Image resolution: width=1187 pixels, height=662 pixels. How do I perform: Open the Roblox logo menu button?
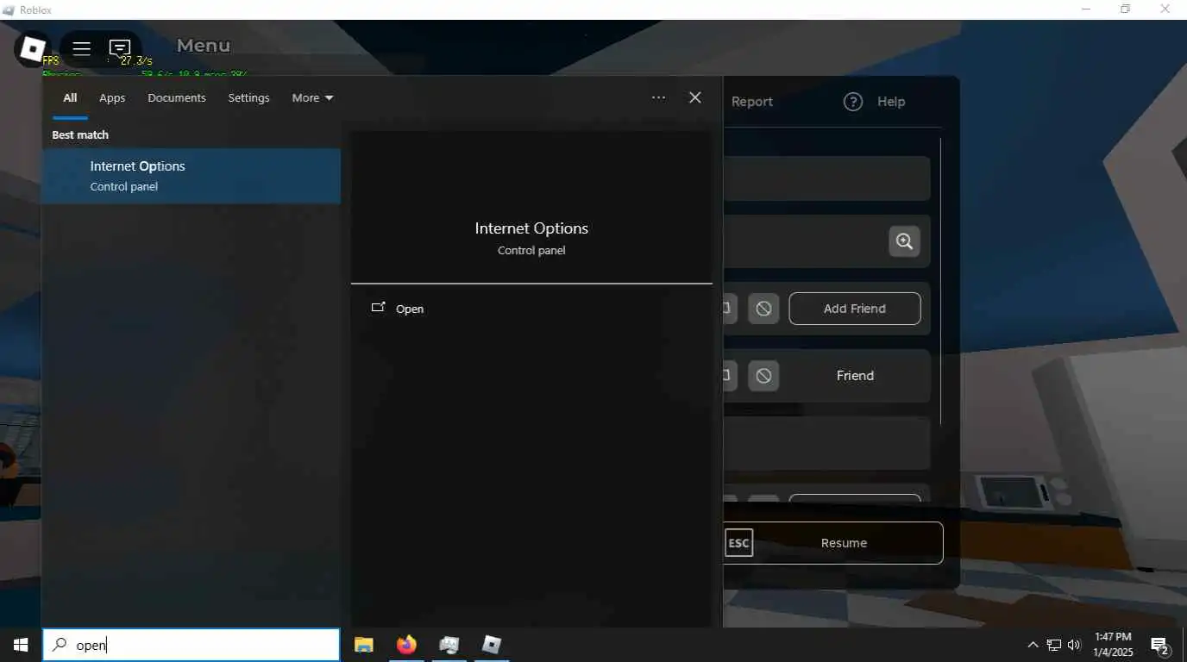[x=33, y=49]
